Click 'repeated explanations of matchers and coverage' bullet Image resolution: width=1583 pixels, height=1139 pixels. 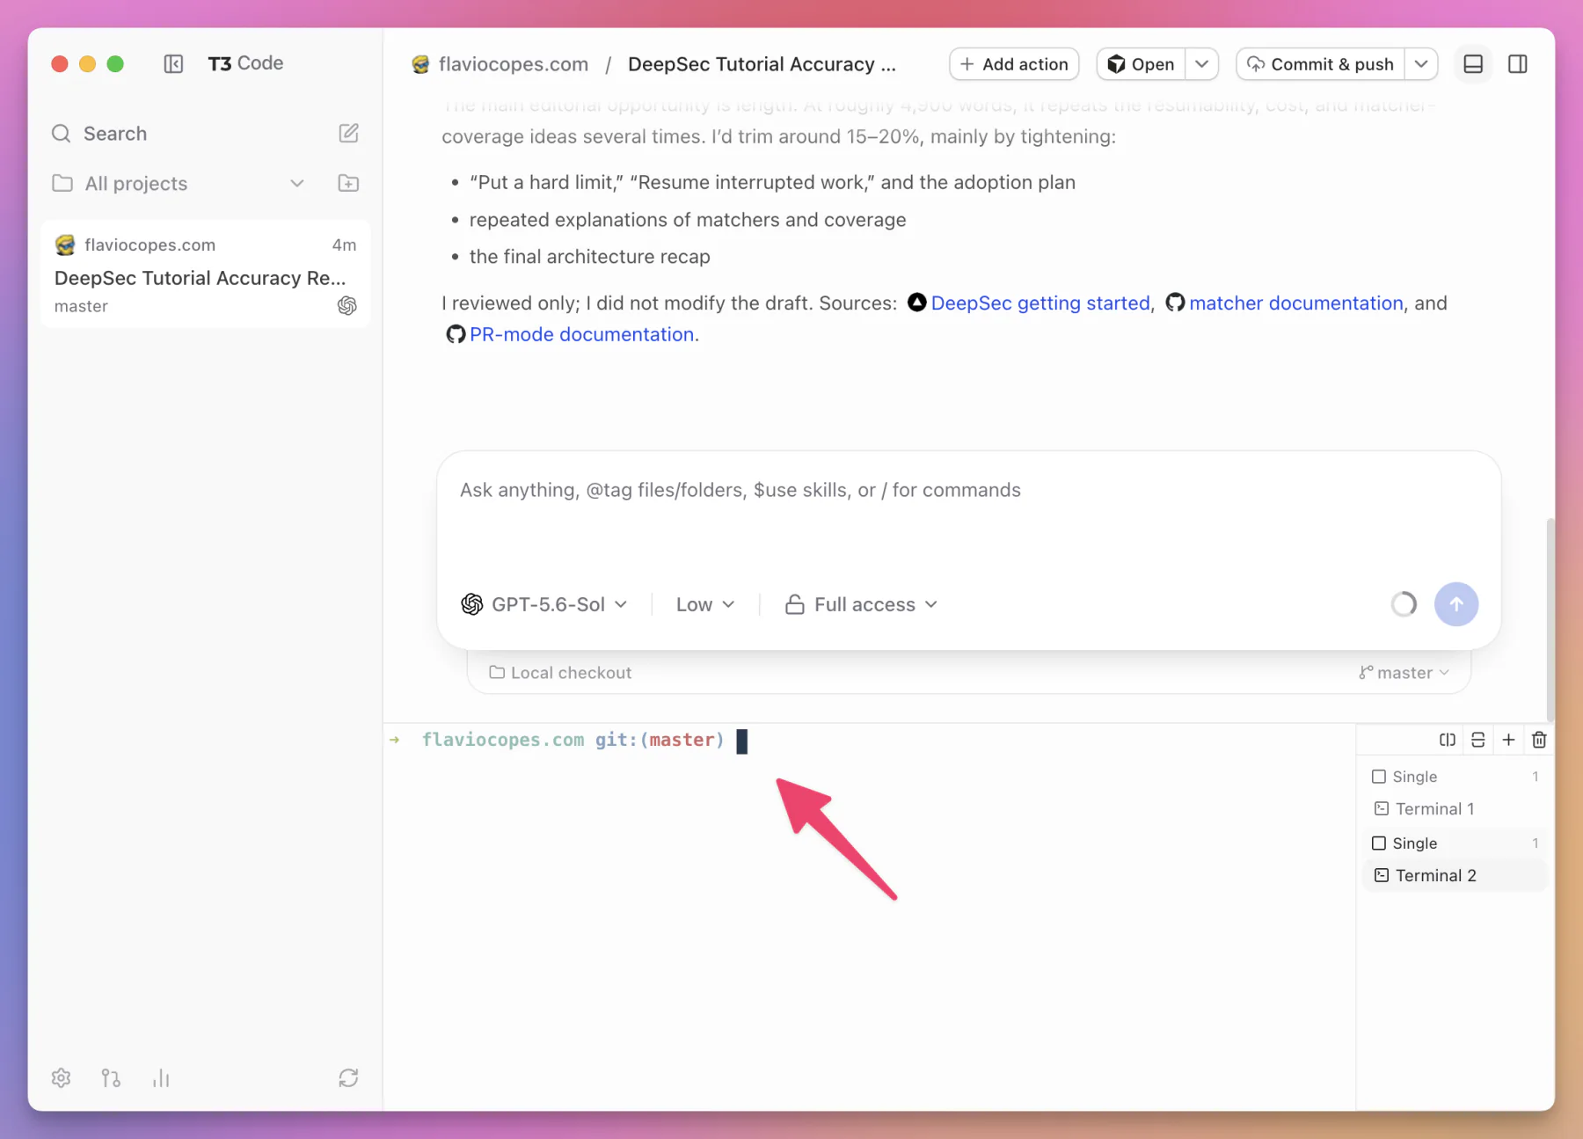click(687, 219)
